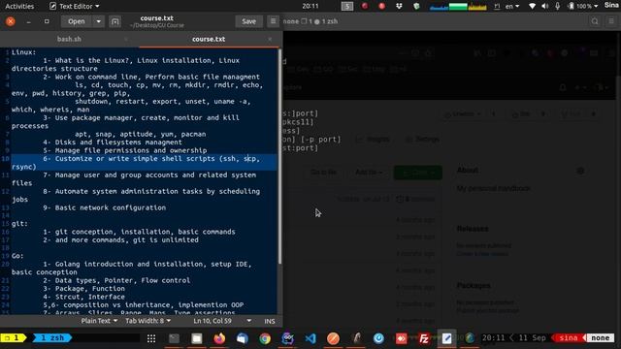This screenshot has width=621, height=349.
Task: Click the Ln 10, Col 59 indicator
Action: point(212,321)
